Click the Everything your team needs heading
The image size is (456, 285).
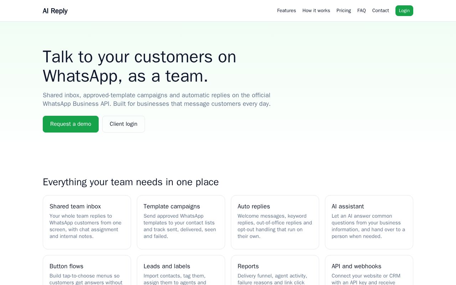tap(131, 182)
